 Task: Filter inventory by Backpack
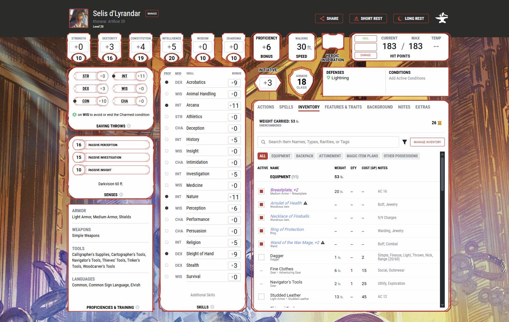[304, 156]
